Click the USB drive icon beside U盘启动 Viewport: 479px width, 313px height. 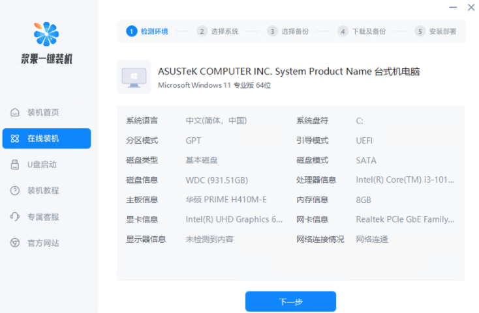point(14,165)
